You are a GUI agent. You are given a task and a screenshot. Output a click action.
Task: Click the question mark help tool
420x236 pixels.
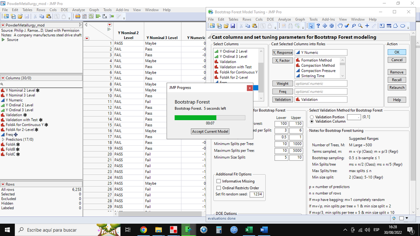click(x=318, y=26)
